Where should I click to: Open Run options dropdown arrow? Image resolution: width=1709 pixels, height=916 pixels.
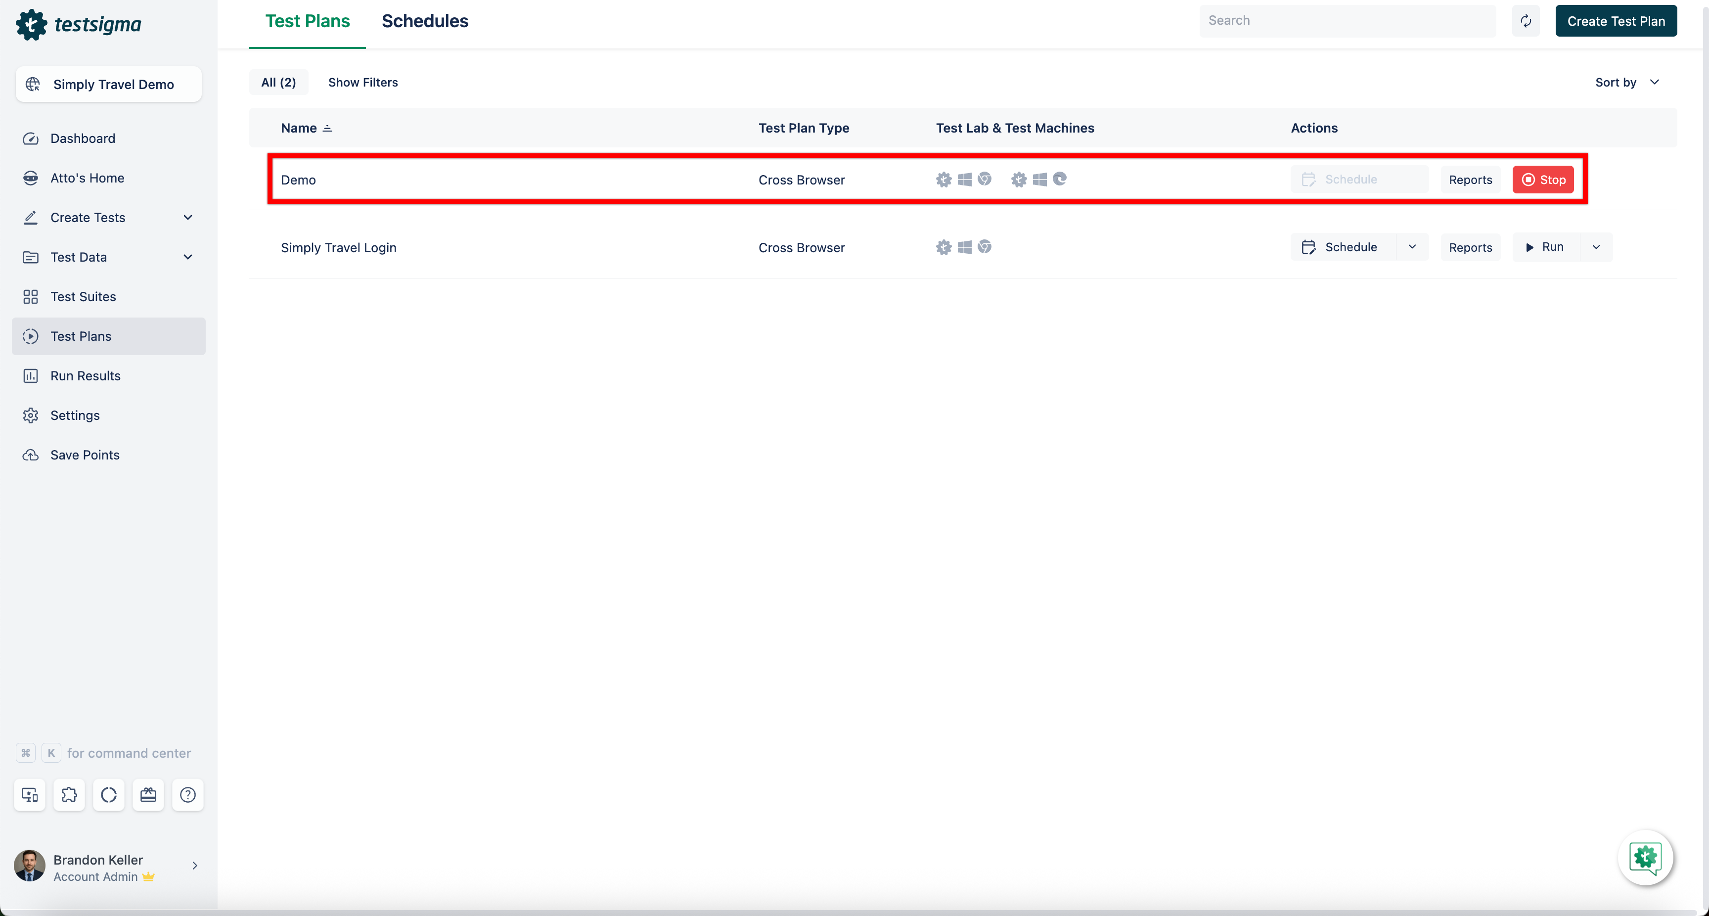(1596, 247)
